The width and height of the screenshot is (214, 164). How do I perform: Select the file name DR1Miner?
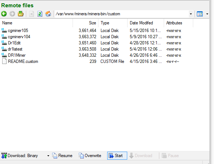pyautogui.click(x=17, y=55)
